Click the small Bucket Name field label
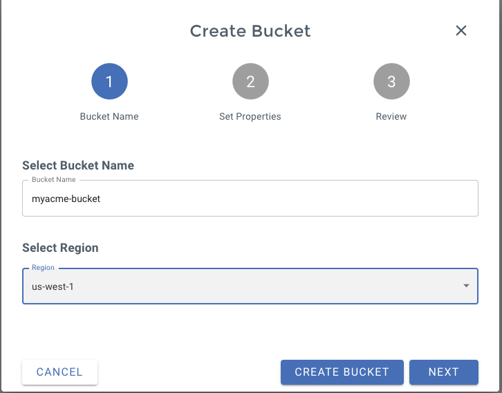This screenshot has height=393, width=502. [54, 180]
